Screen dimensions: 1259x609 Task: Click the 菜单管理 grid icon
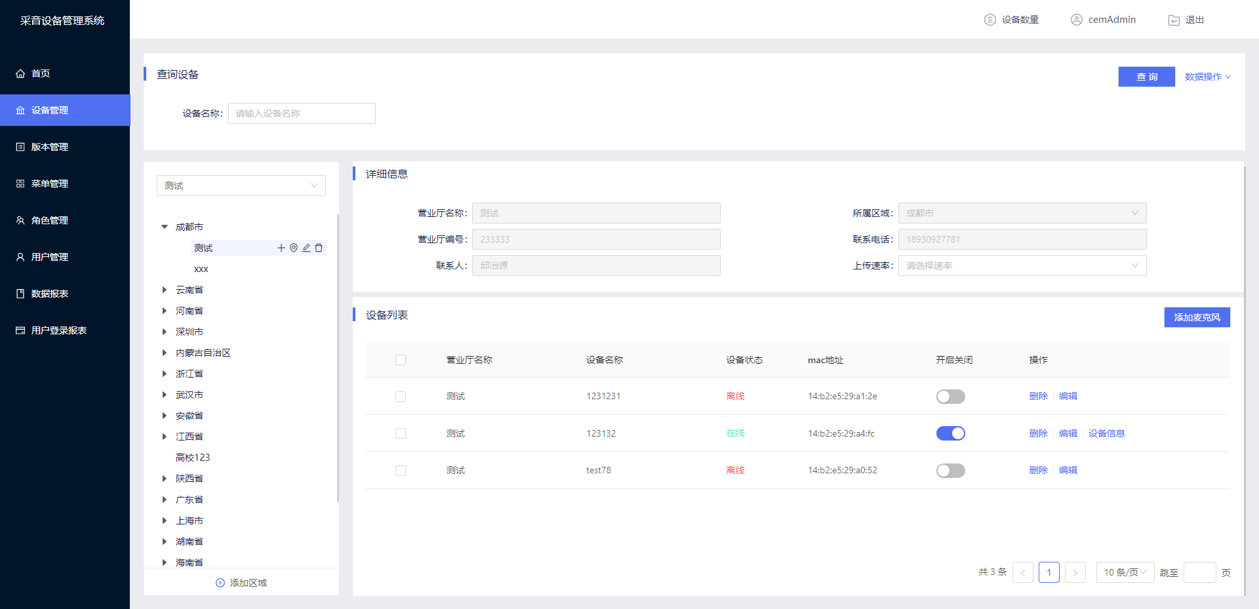coord(20,184)
